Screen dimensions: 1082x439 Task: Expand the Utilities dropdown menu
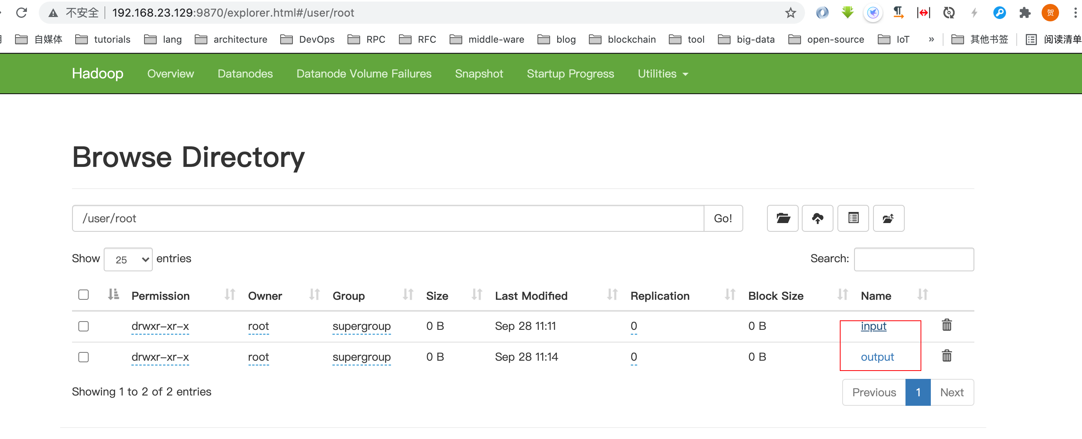(x=662, y=74)
